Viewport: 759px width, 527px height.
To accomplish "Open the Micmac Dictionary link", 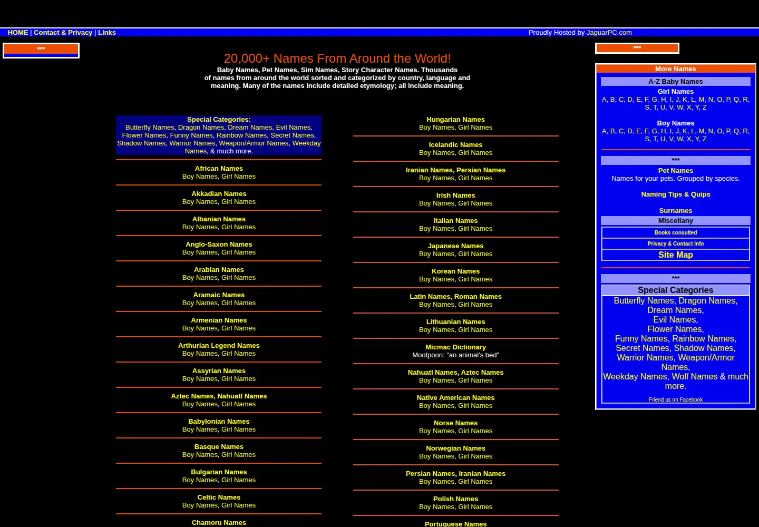I will [x=455, y=347].
